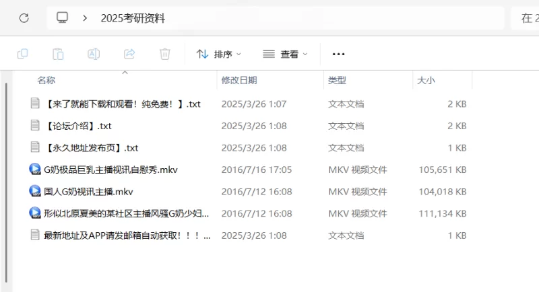539x292 pixels.
Task: Click size cell 104,018 KB
Action: (x=443, y=192)
